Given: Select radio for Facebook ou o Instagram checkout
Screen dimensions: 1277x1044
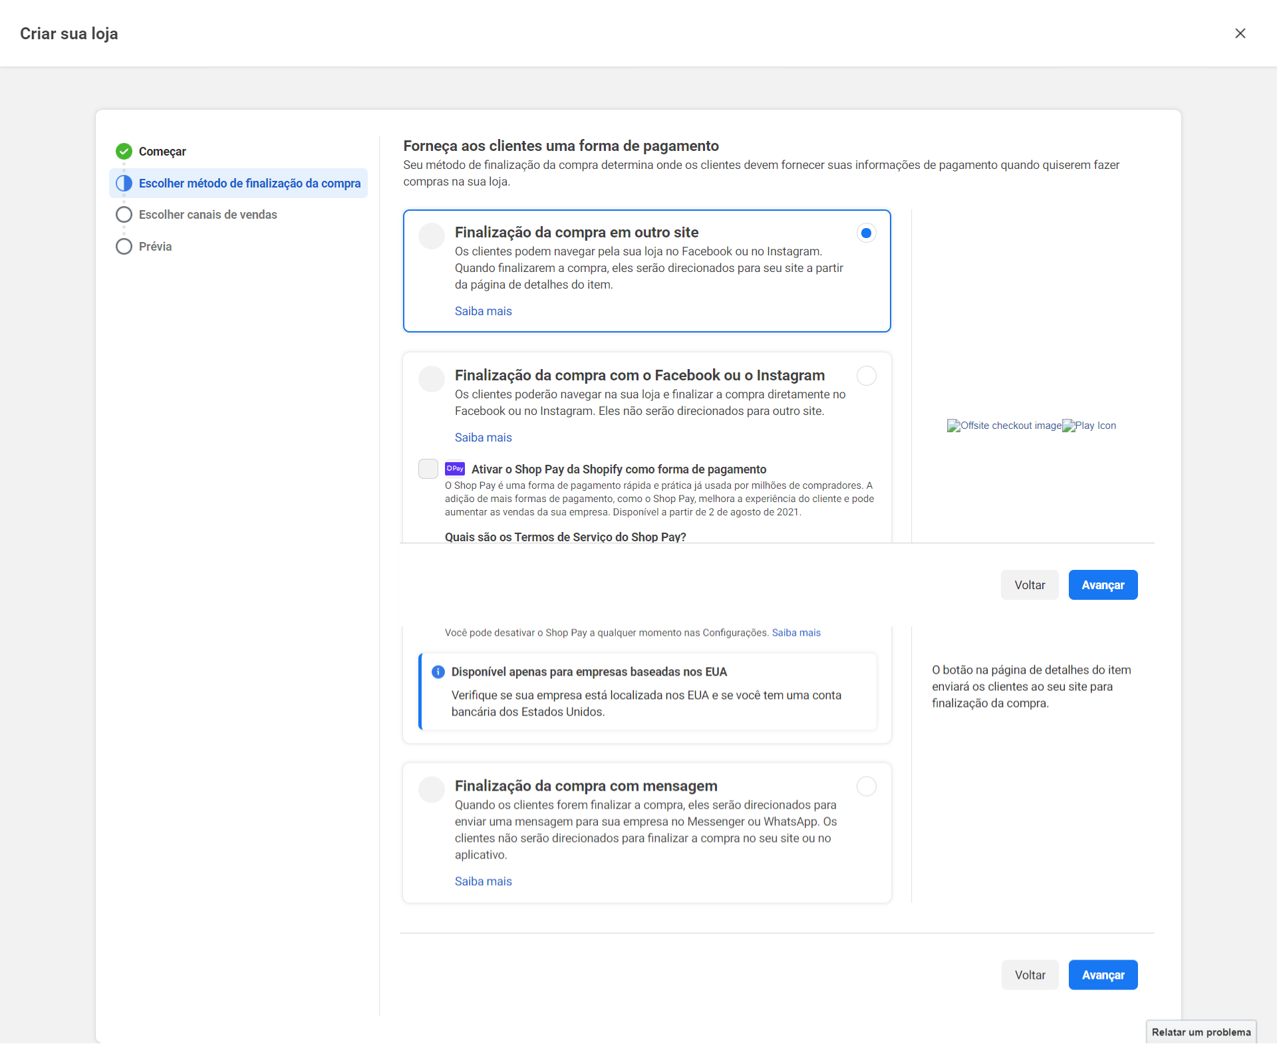Looking at the screenshot, I should (866, 376).
